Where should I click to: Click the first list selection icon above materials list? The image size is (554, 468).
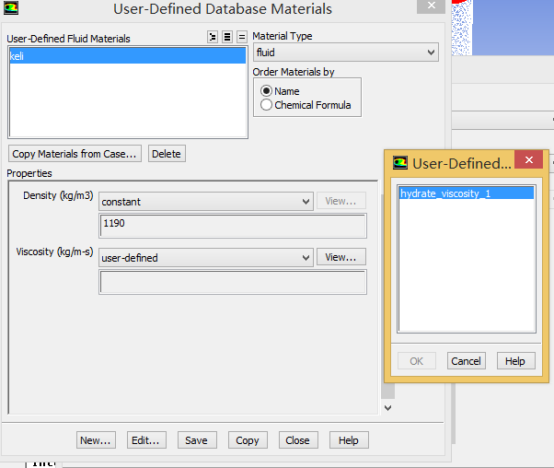[213, 37]
